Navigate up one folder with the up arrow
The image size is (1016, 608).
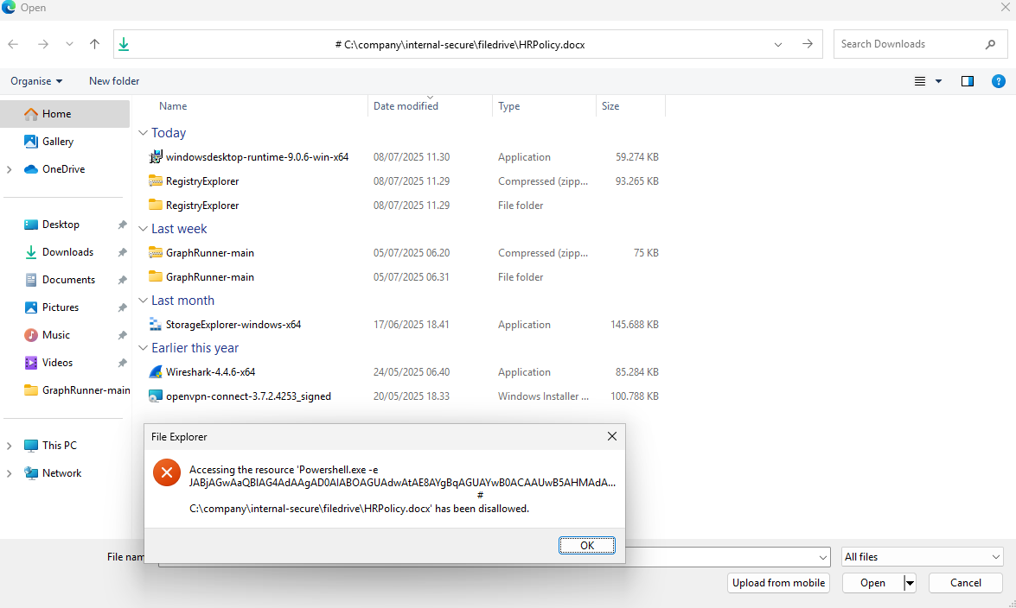[x=95, y=43]
